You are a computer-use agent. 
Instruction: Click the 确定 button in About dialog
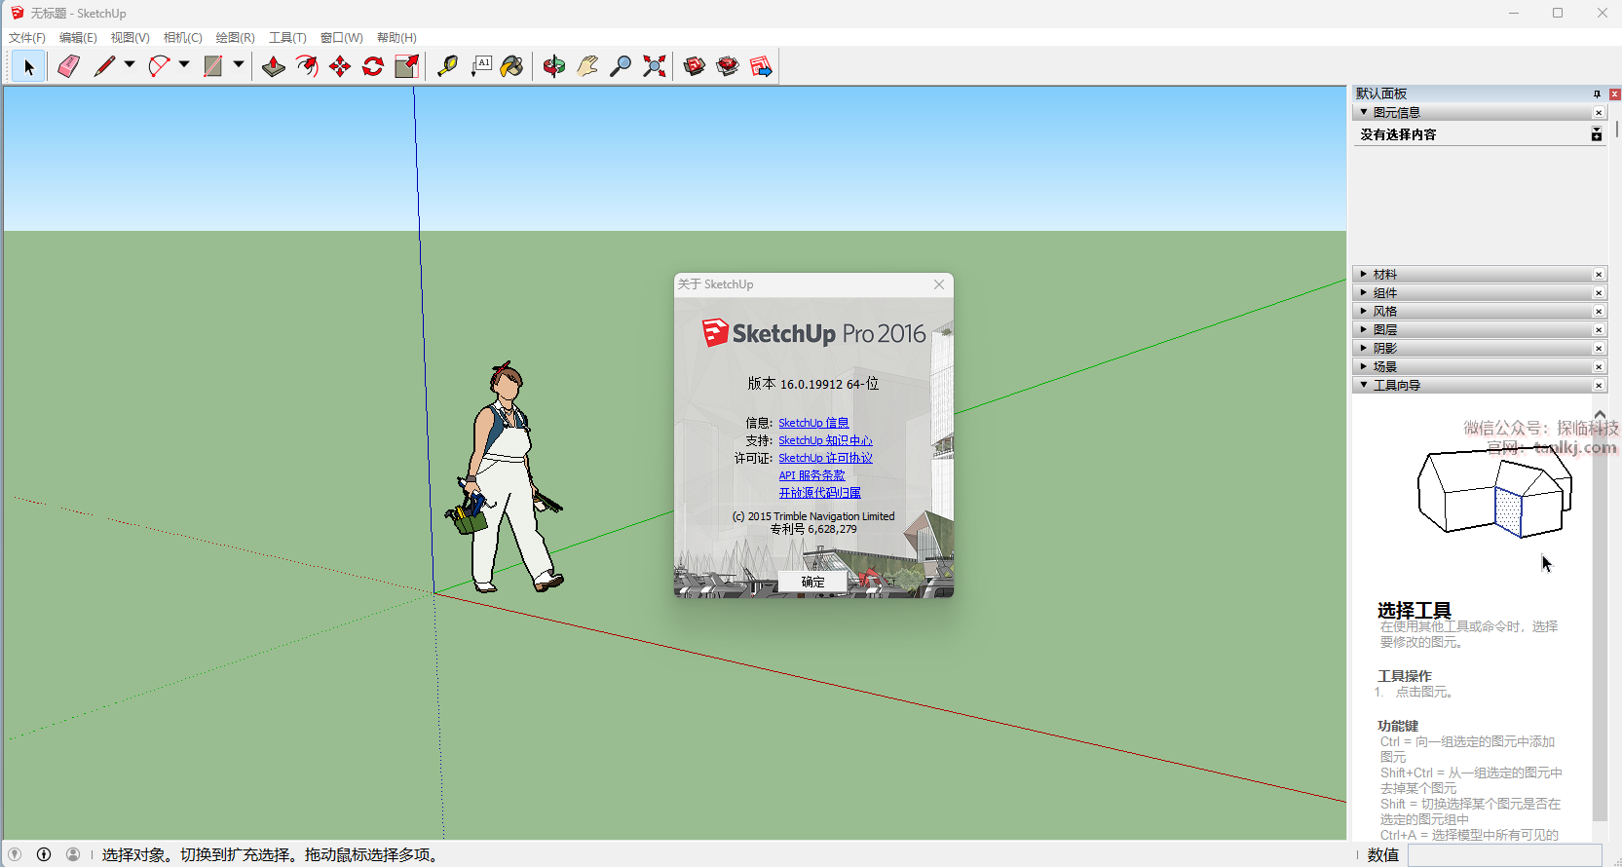(812, 582)
